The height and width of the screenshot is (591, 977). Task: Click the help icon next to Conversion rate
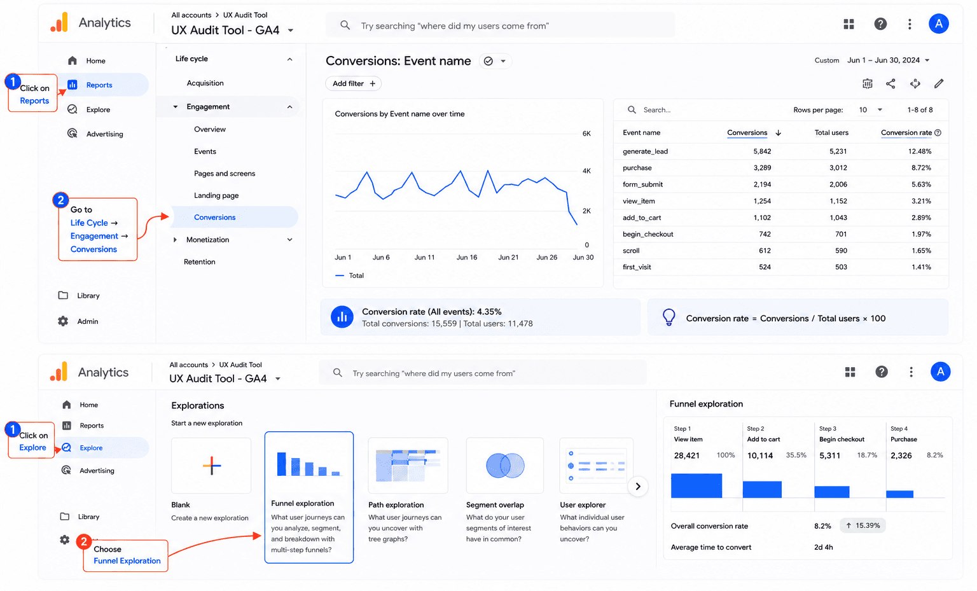[x=938, y=133]
